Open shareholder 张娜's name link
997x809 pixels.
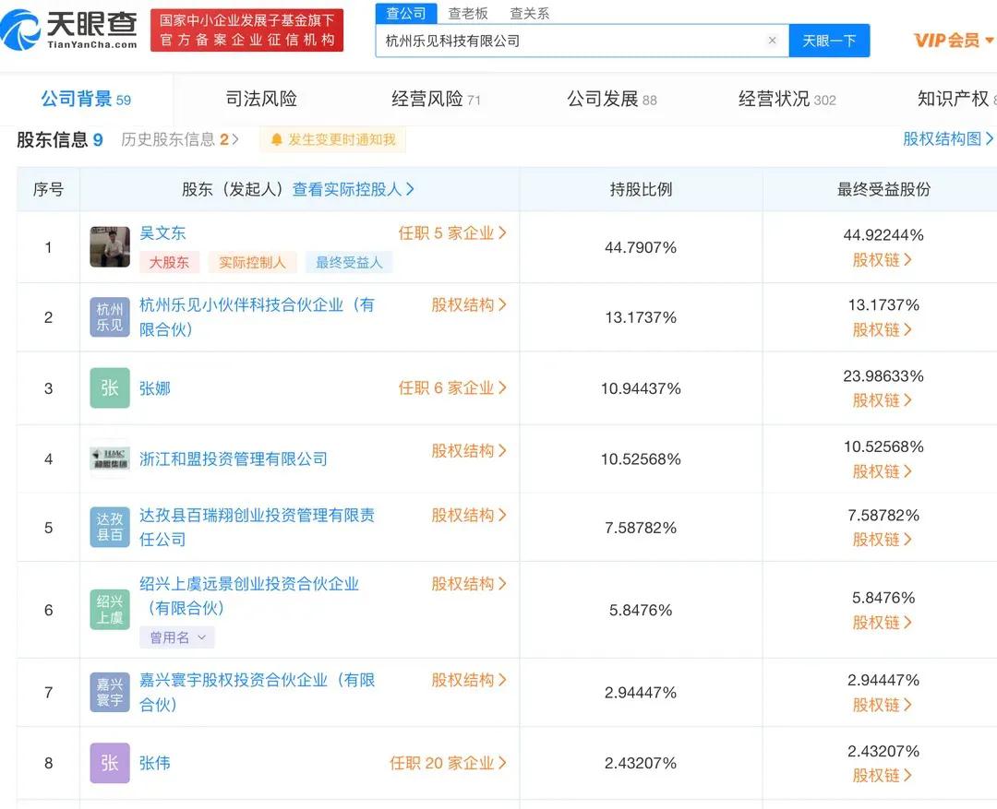tap(155, 387)
